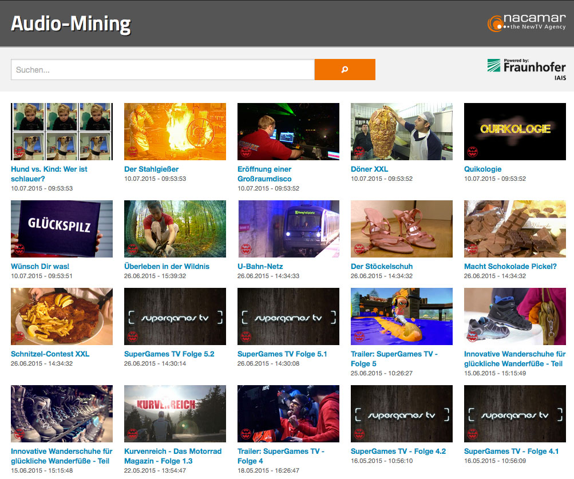Open the Glückspilz thumbnail for Wünsch Dir was

(62, 229)
